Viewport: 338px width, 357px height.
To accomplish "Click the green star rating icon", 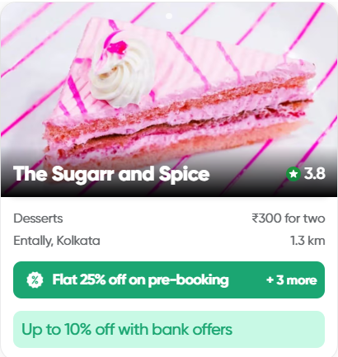I will pyautogui.click(x=293, y=174).
